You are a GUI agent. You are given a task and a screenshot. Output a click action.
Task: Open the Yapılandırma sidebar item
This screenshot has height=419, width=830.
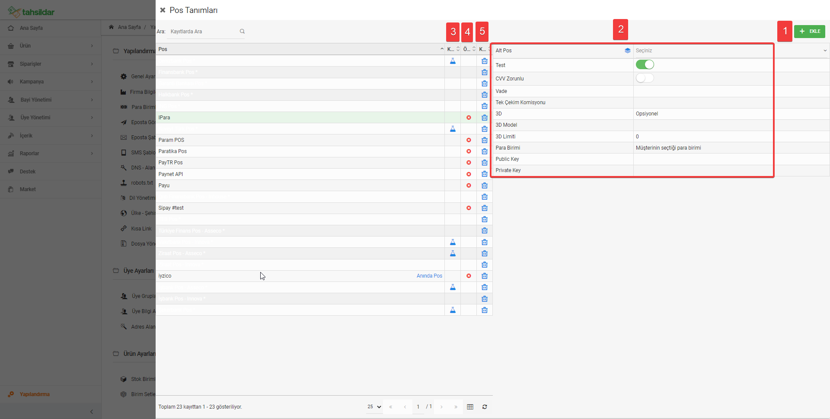click(x=51, y=394)
